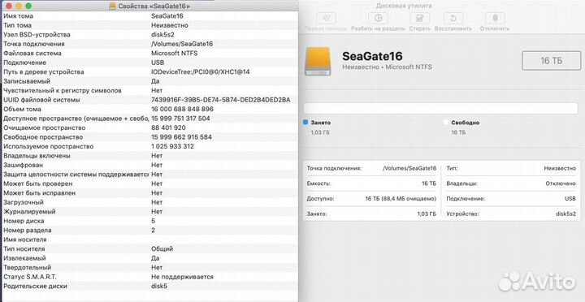Click the blue Занято legend swatch
585x302 pixels.
click(x=306, y=122)
